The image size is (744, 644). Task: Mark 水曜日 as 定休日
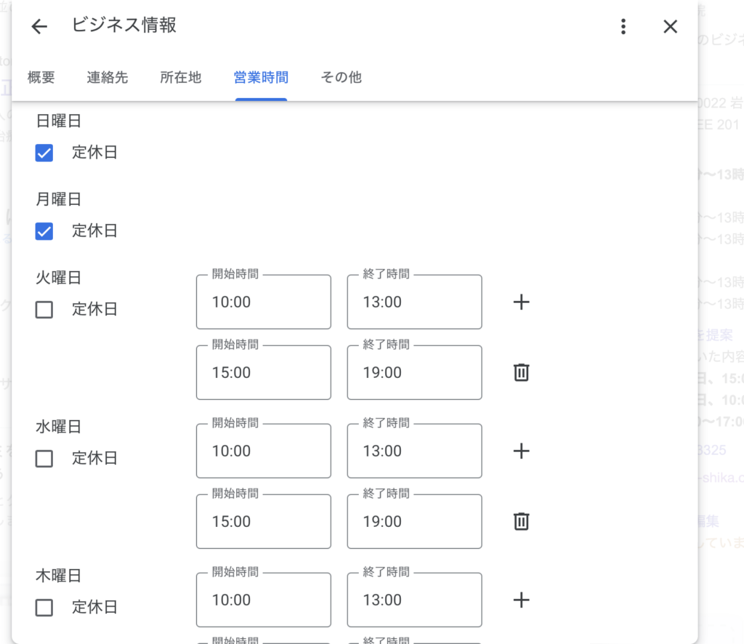(x=44, y=459)
